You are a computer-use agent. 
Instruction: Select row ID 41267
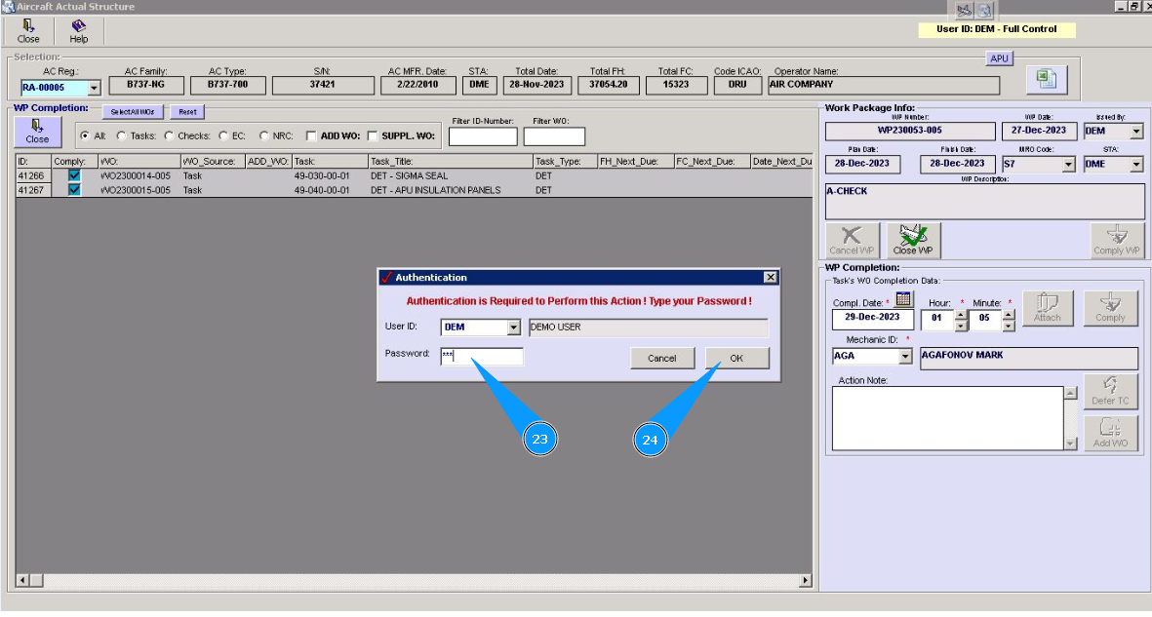tap(31, 190)
